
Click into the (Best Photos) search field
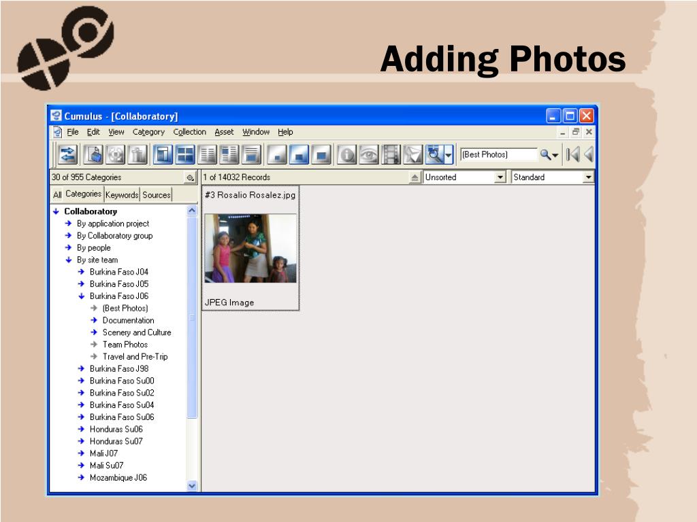(x=498, y=154)
